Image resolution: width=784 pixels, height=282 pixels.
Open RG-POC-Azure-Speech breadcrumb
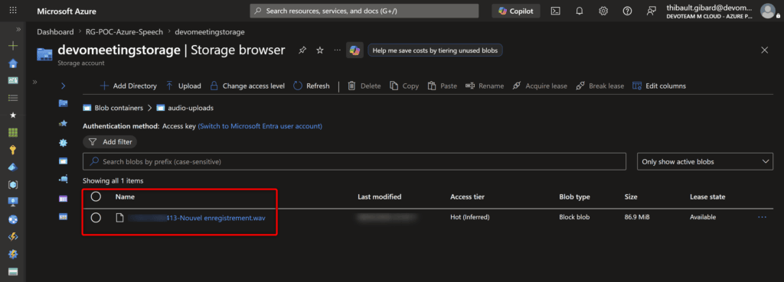(x=124, y=31)
